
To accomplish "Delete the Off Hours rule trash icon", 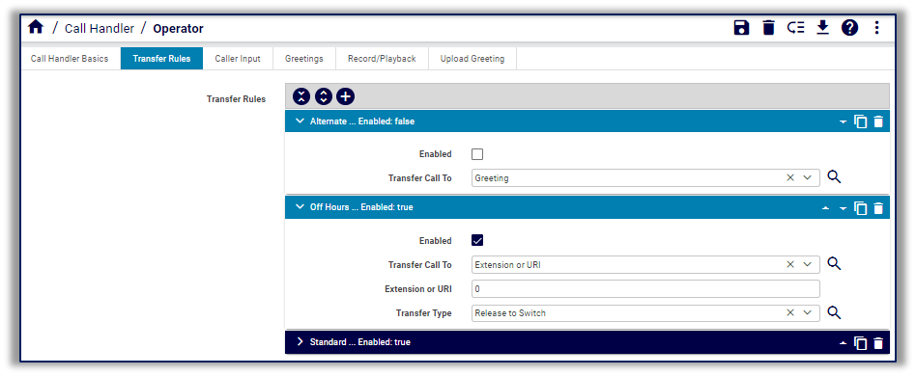I will [x=878, y=207].
